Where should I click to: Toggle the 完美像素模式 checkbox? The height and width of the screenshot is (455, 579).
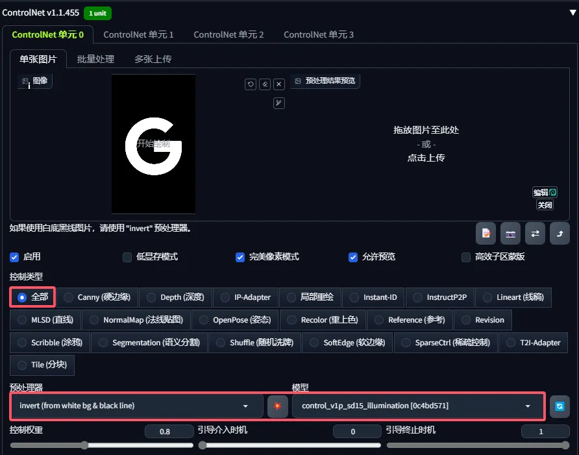[x=240, y=257]
